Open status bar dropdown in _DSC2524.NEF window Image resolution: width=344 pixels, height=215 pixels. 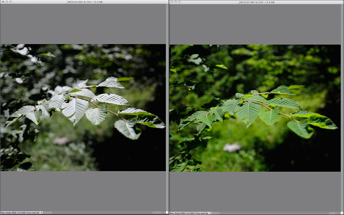click(41, 213)
